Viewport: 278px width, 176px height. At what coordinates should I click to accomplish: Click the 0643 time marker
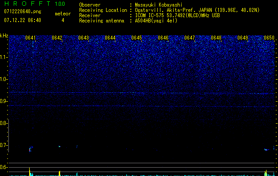84,38
